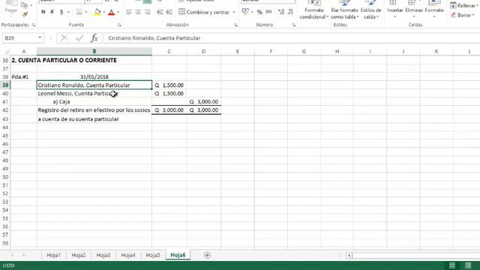This screenshot has width=480, height=270.
Task: Add new sheet plus icon
Action: click(207, 255)
